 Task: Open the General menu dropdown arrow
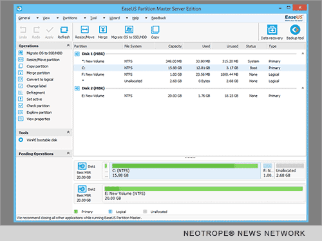[x=37, y=18]
